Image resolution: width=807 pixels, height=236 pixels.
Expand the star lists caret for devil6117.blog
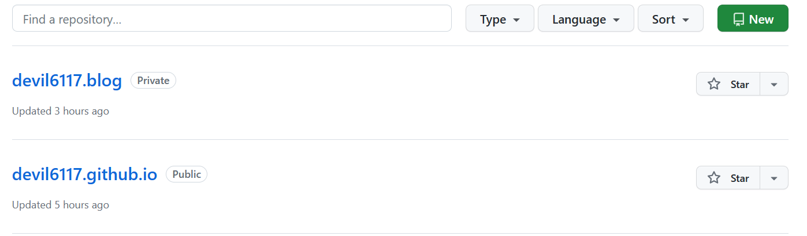click(774, 84)
